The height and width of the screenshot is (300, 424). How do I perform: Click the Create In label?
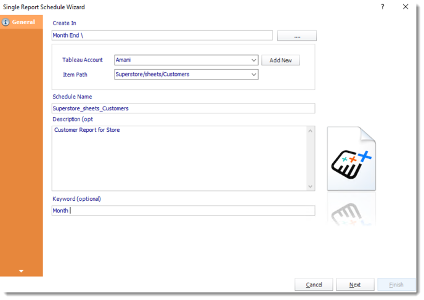[x=64, y=23]
